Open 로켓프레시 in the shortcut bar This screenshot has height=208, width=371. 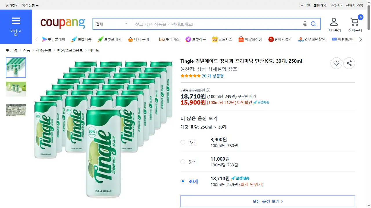[x=110, y=39]
